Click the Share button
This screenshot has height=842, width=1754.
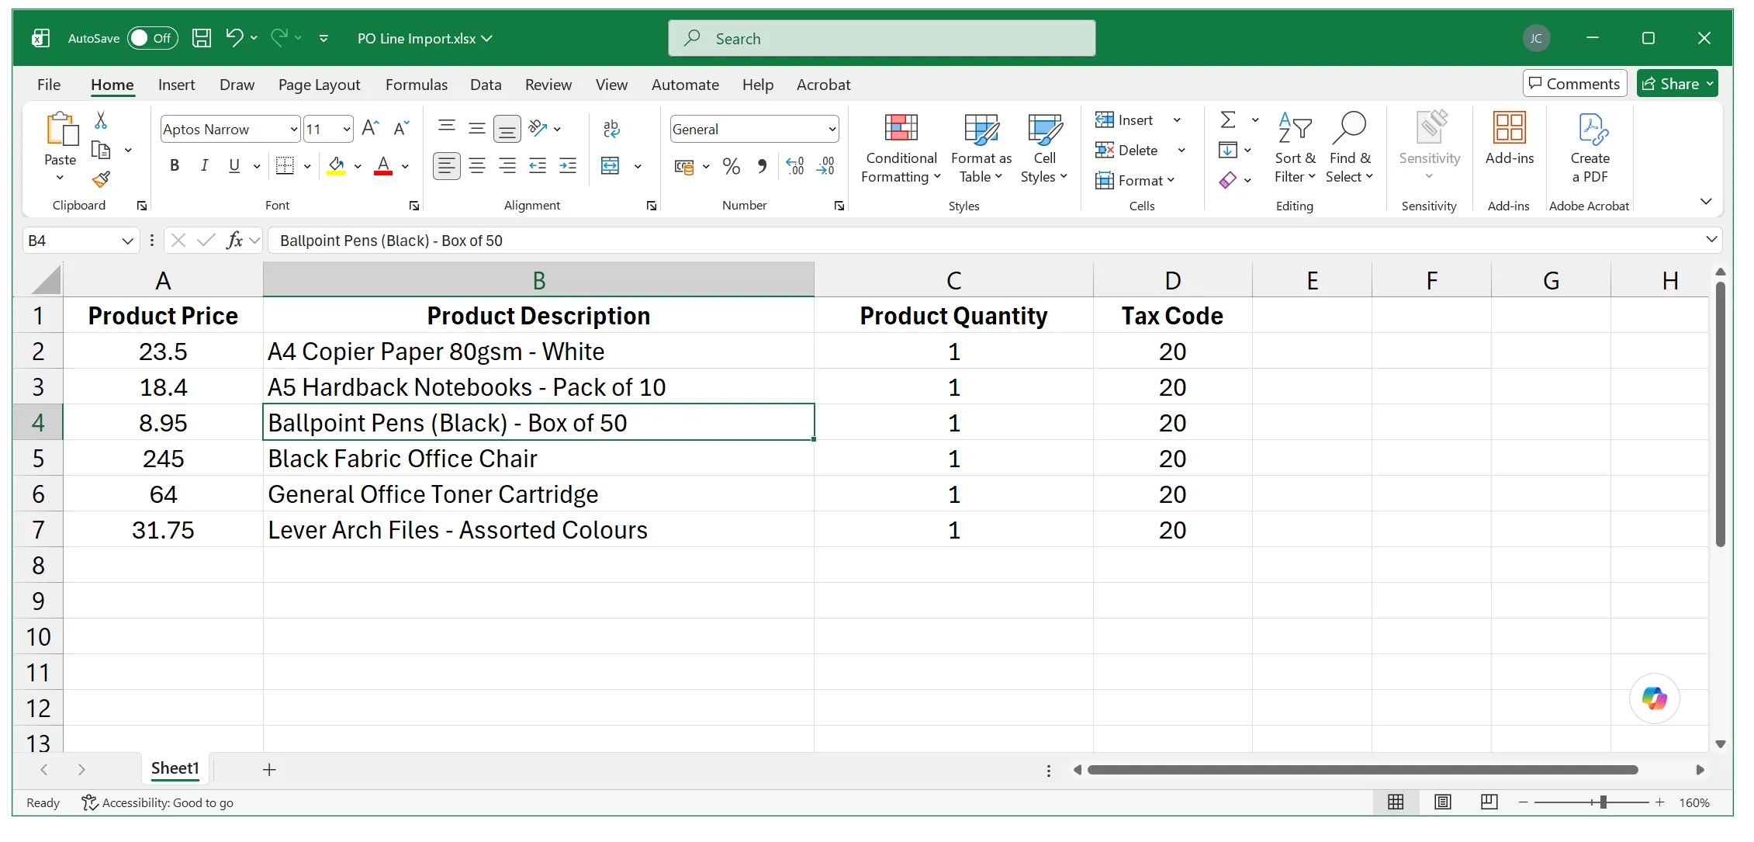tap(1676, 84)
